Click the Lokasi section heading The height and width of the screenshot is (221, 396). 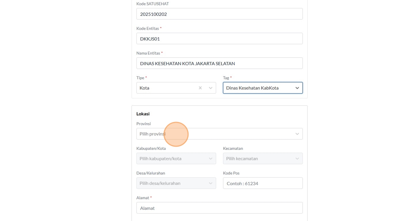tap(143, 114)
